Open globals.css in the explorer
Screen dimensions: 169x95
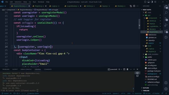(x=152, y=37)
